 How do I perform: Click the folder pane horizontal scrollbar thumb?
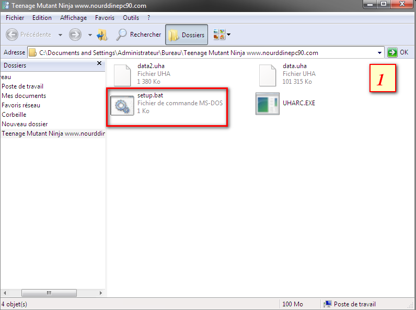49,293
